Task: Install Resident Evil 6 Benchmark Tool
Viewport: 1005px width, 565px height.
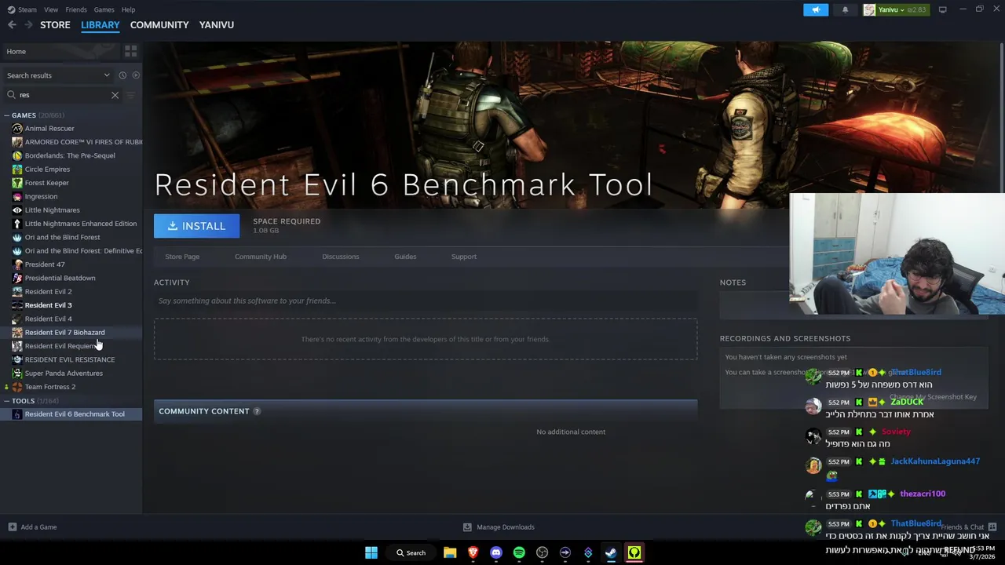Action: click(196, 226)
